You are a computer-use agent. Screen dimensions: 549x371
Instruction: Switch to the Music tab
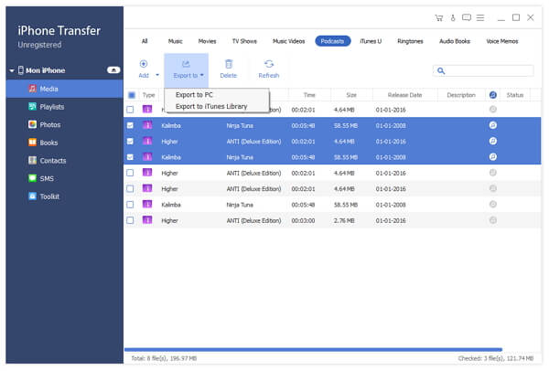point(176,41)
